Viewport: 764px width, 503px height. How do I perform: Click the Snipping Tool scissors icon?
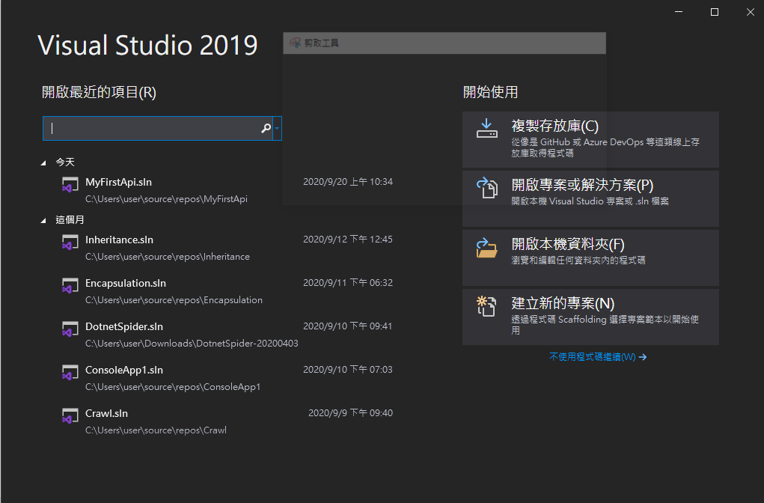coord(295,43)
